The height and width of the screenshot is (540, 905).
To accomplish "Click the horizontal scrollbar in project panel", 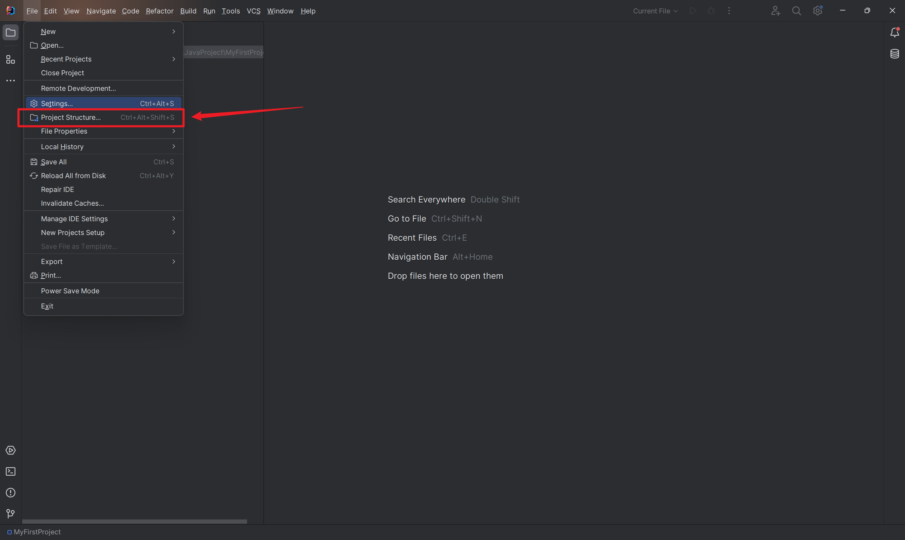I will (135, 521).
